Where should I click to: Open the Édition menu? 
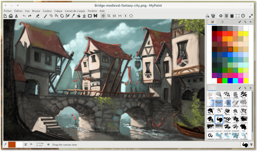tap(18, 11)
